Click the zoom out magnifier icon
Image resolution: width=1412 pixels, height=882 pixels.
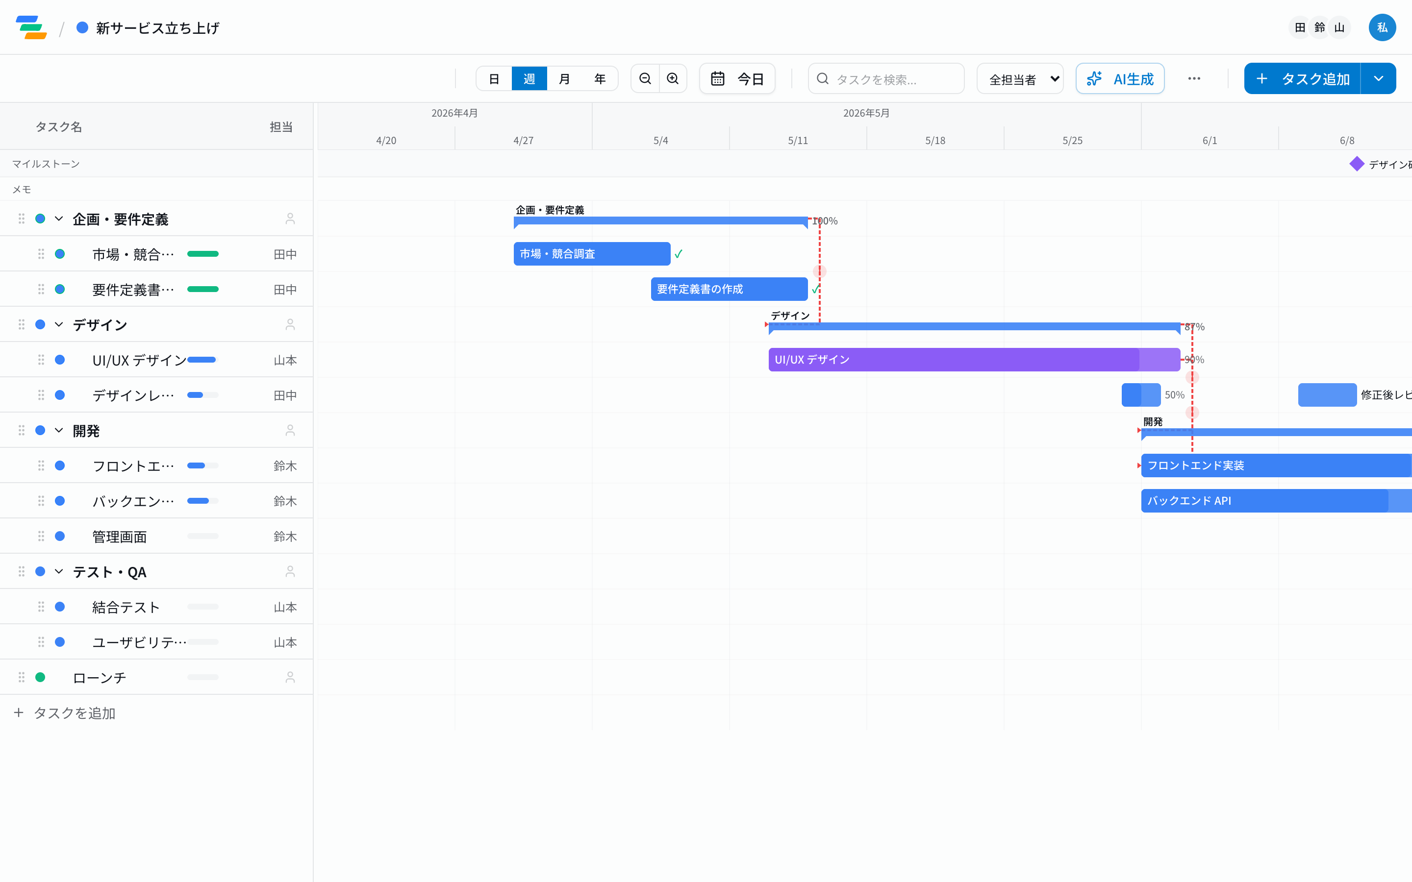tap(645, 79)
